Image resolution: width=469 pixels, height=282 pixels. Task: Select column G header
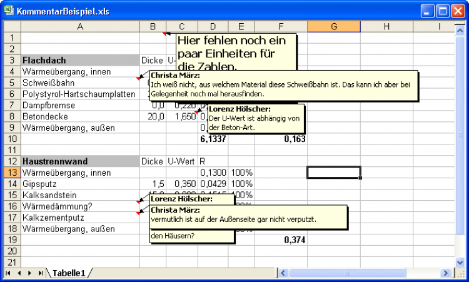333,26
